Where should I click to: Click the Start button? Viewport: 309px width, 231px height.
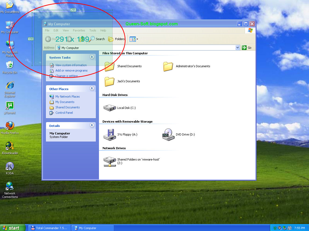point(13,228)
